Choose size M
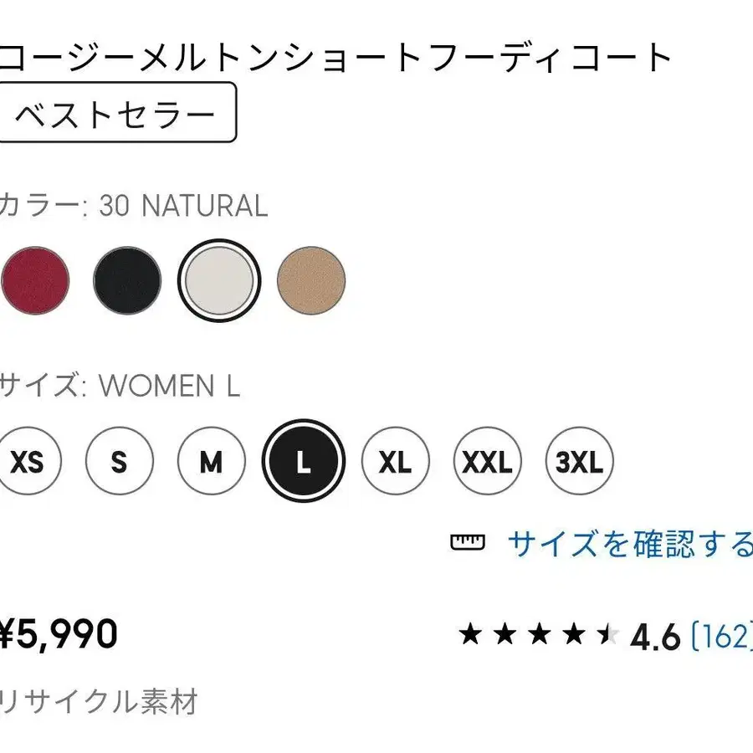The image size is (753, 753). pyautogui.click(x=212, y=461)
